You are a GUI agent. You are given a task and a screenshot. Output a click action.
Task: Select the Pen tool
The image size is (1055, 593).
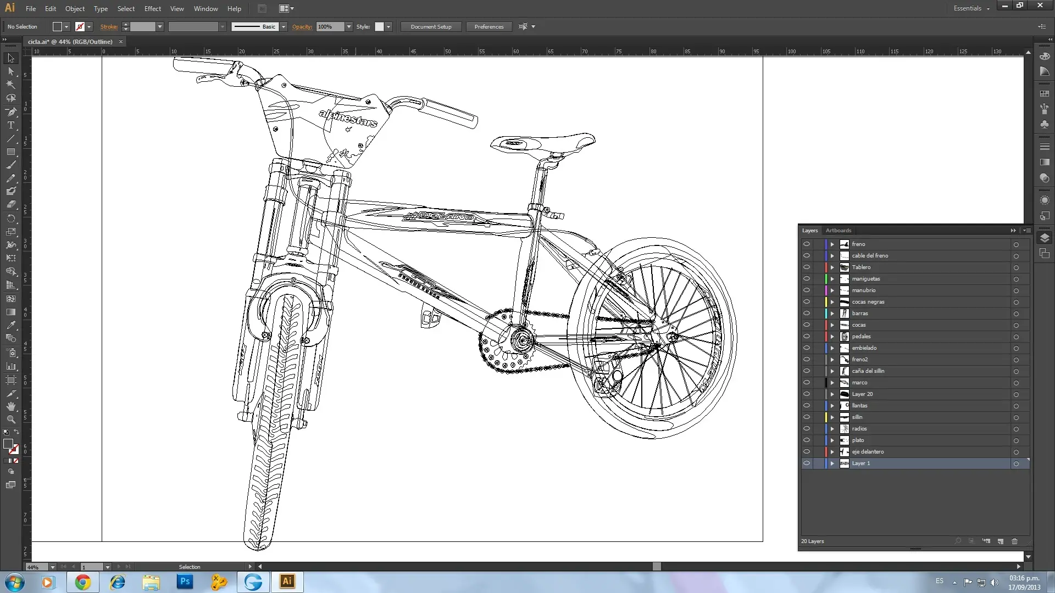coord(10,111)
